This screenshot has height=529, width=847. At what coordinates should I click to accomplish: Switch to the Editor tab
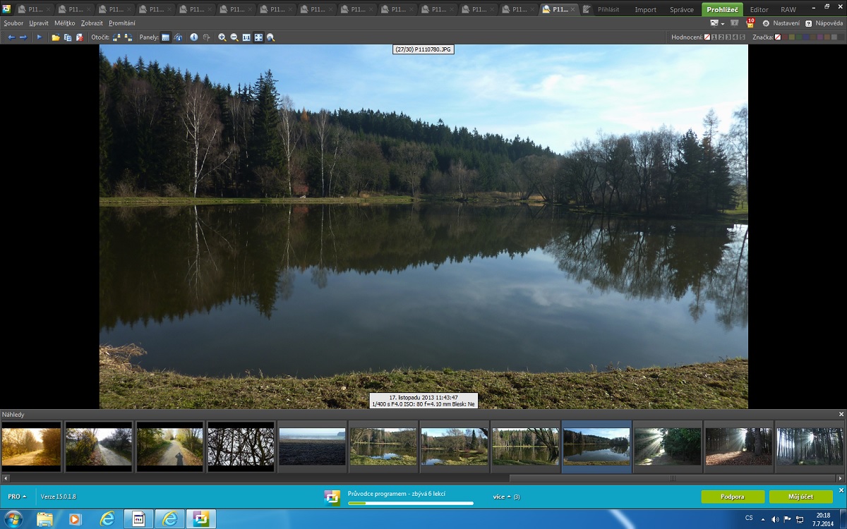pyautogui.click(x=759, y=9)
